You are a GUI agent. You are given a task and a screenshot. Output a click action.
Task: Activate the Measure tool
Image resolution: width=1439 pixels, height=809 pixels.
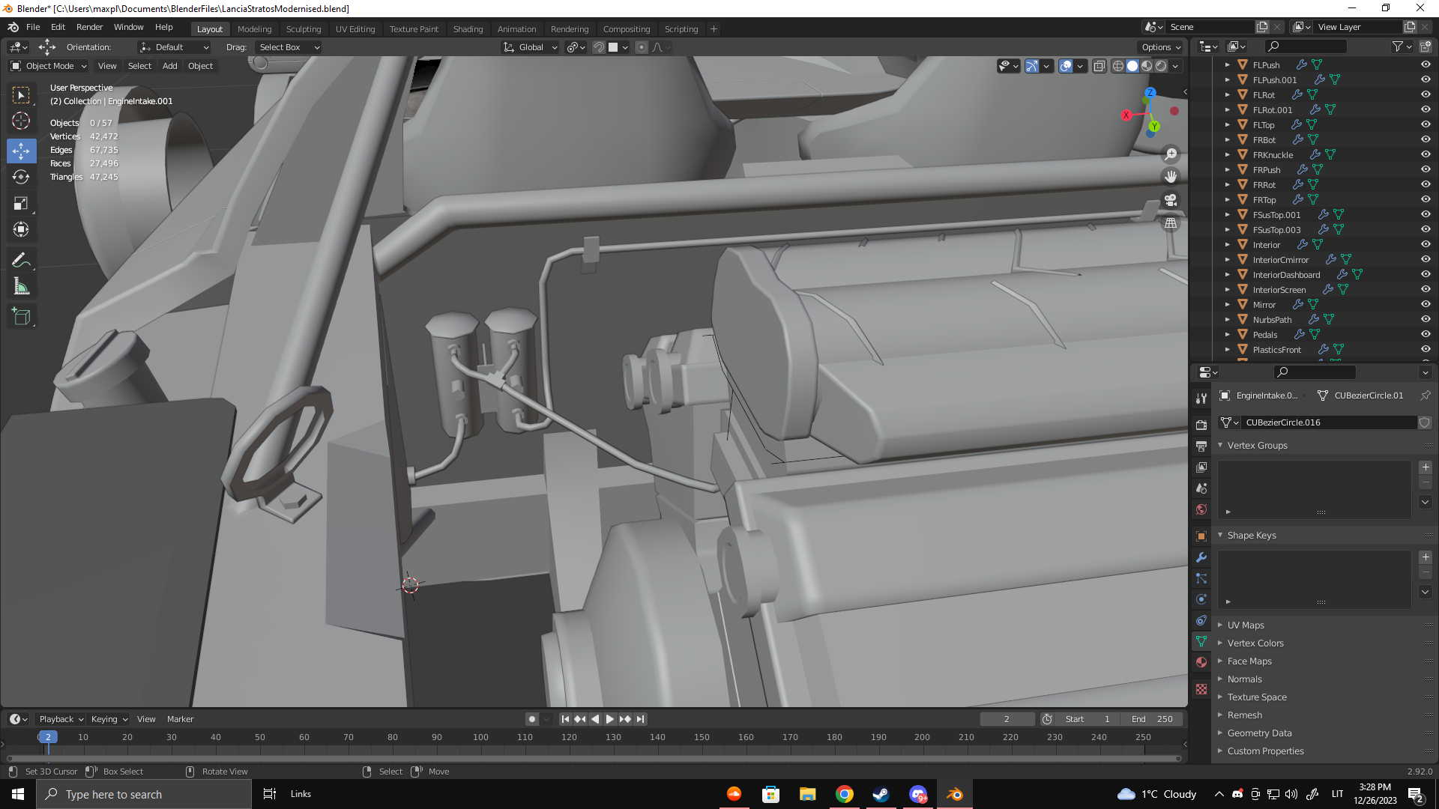coord(21,287)
